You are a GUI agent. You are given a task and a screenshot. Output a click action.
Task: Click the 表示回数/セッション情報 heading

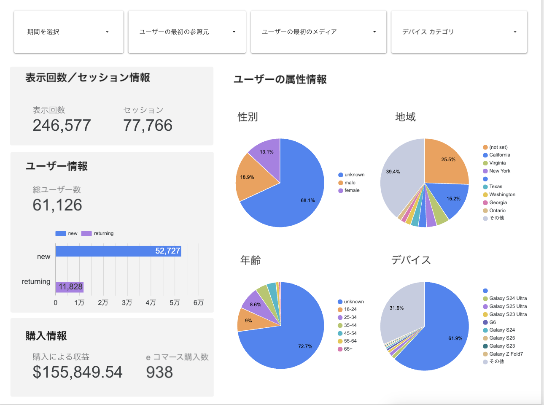[88, 78]
